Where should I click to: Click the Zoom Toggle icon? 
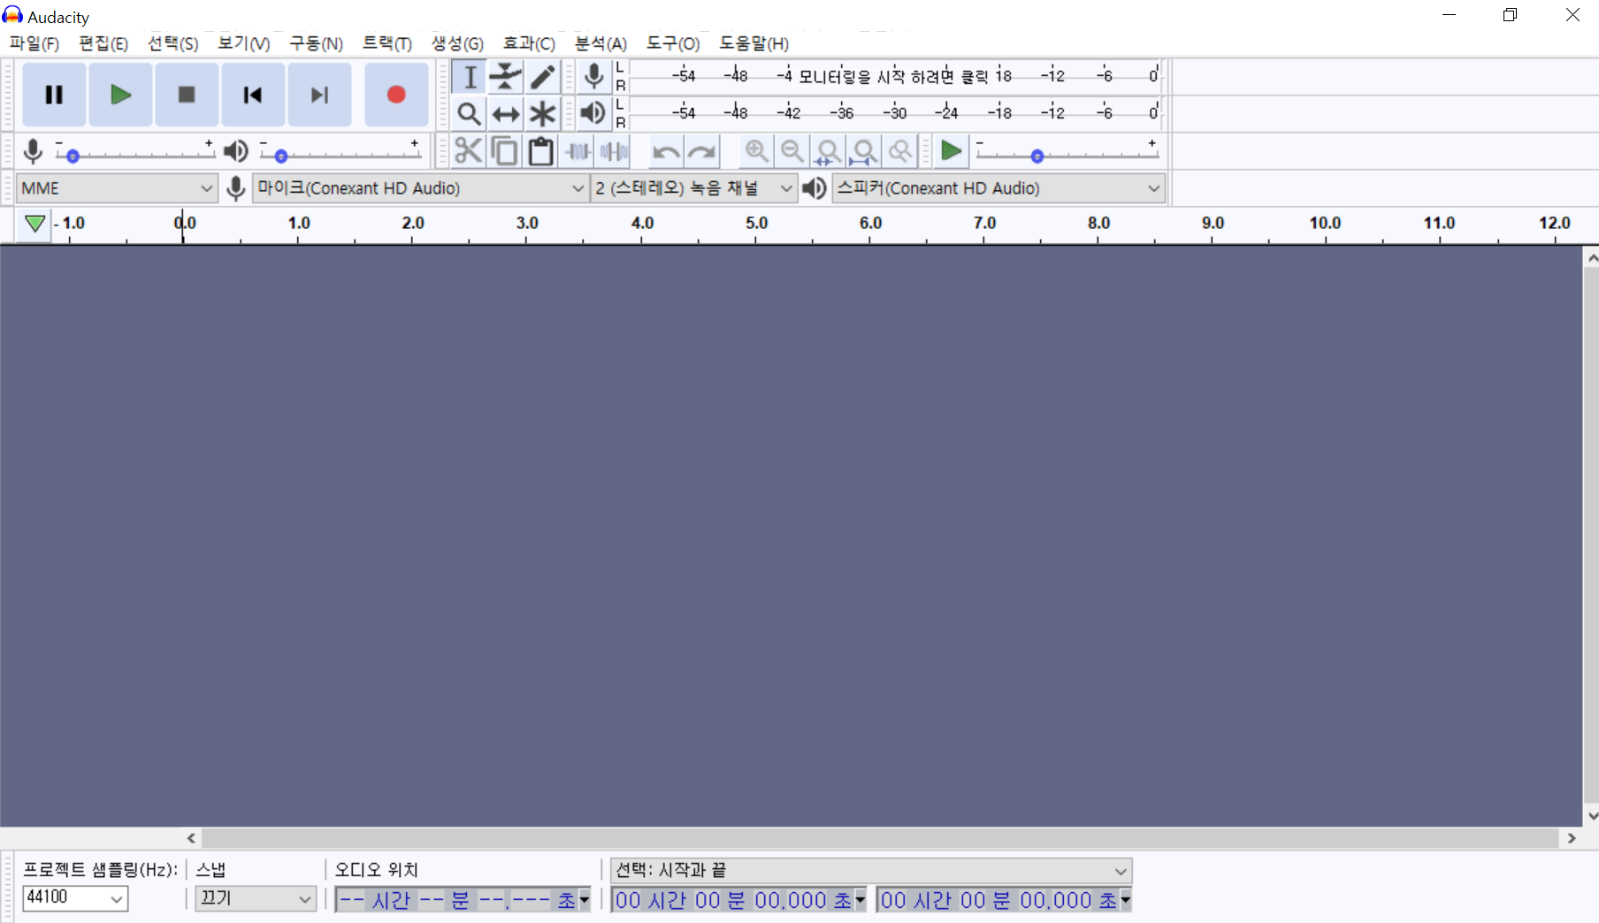pyautogui.click(x=900, y=151)
